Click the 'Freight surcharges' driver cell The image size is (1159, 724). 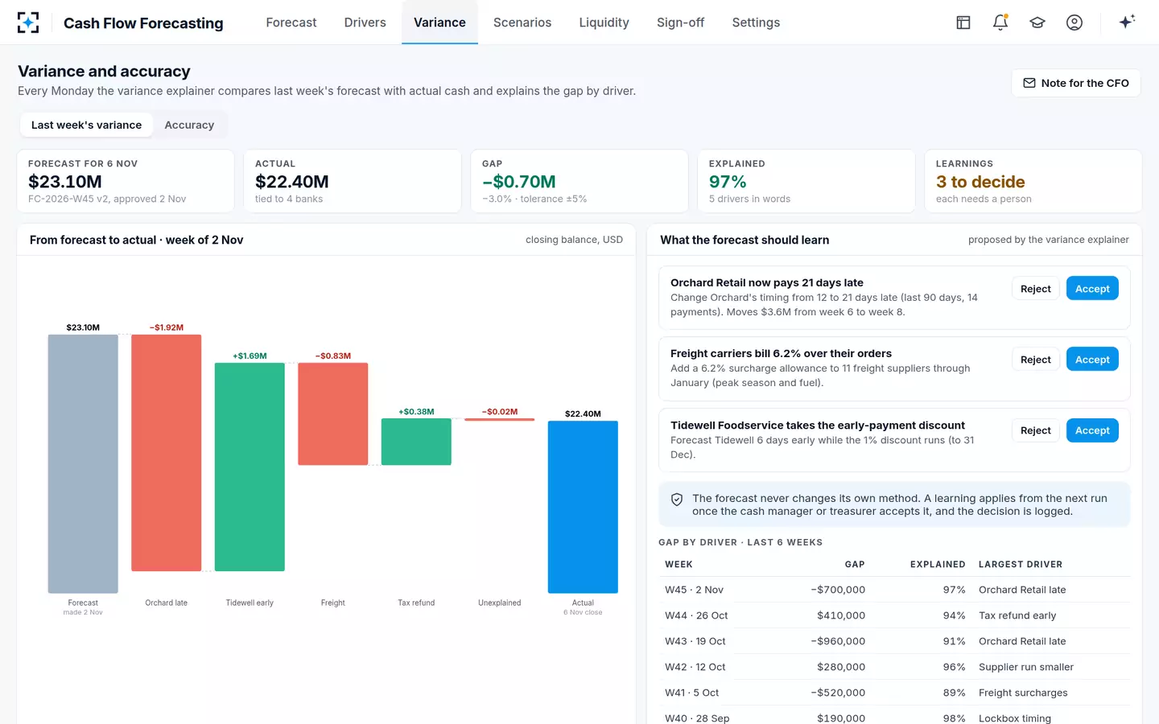(1023, 693)
